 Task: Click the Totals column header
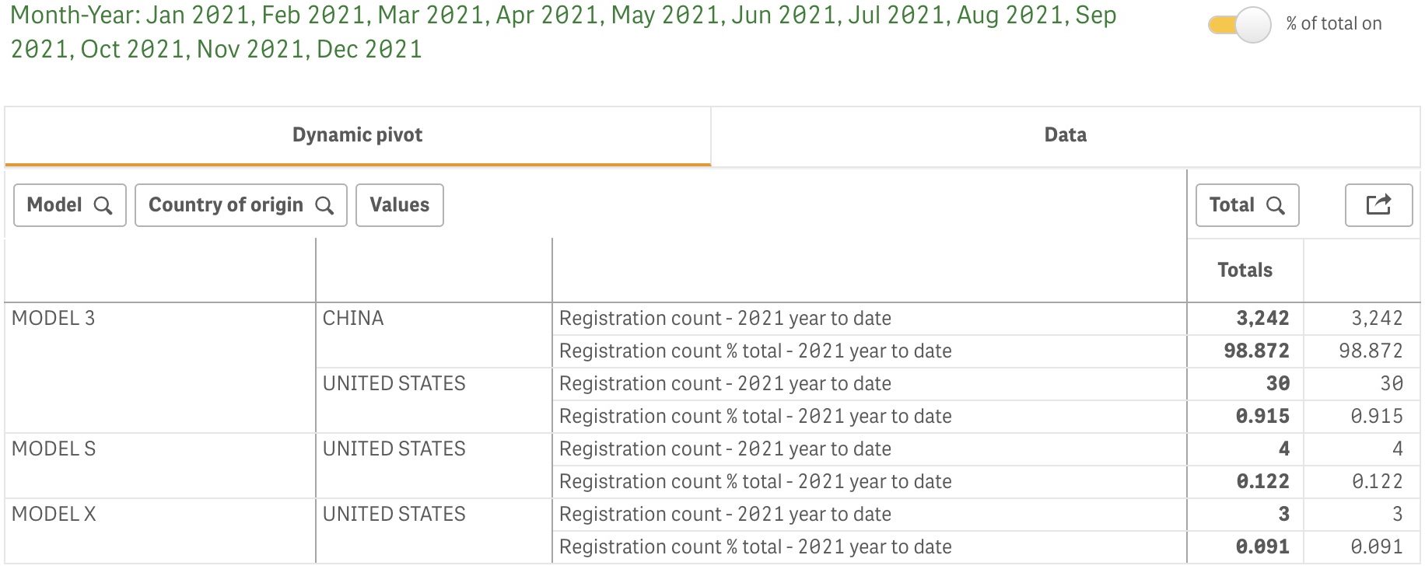1245,271
